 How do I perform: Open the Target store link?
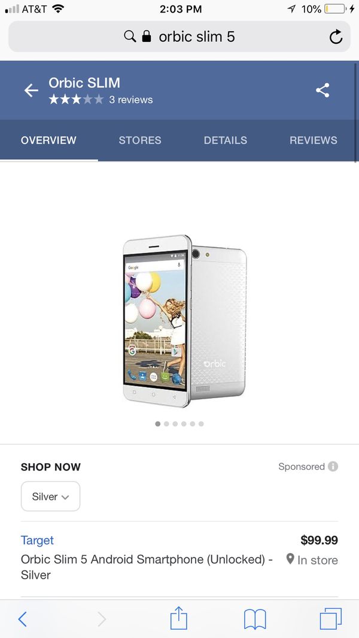click(37, 540)
